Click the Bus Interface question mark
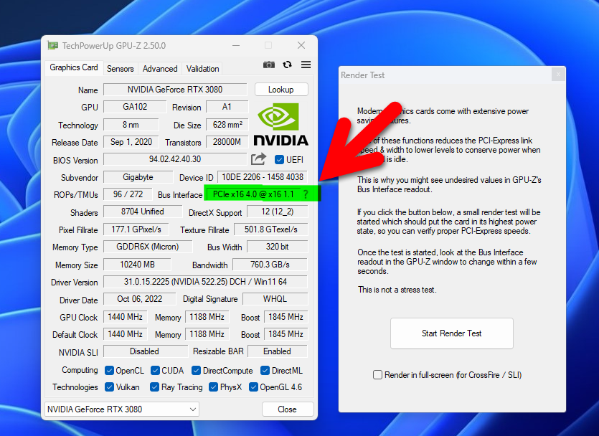This screenshot has height=436, width=599. pyautogui.click(x=306, y=194)
